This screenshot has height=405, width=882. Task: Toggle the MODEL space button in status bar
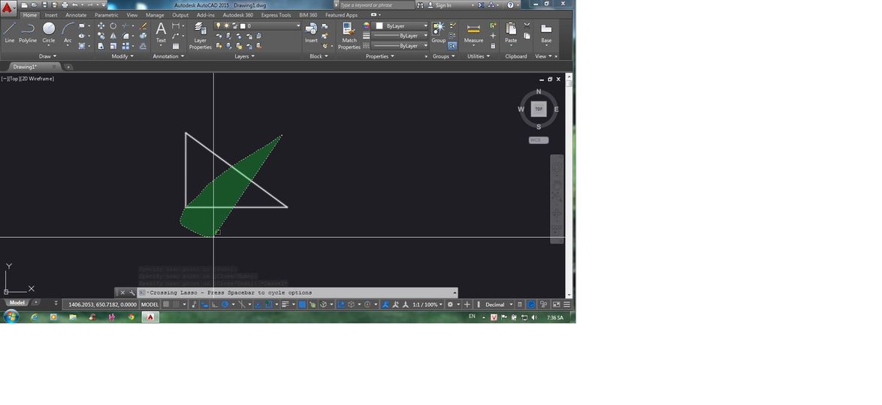[x=150, y=304]
